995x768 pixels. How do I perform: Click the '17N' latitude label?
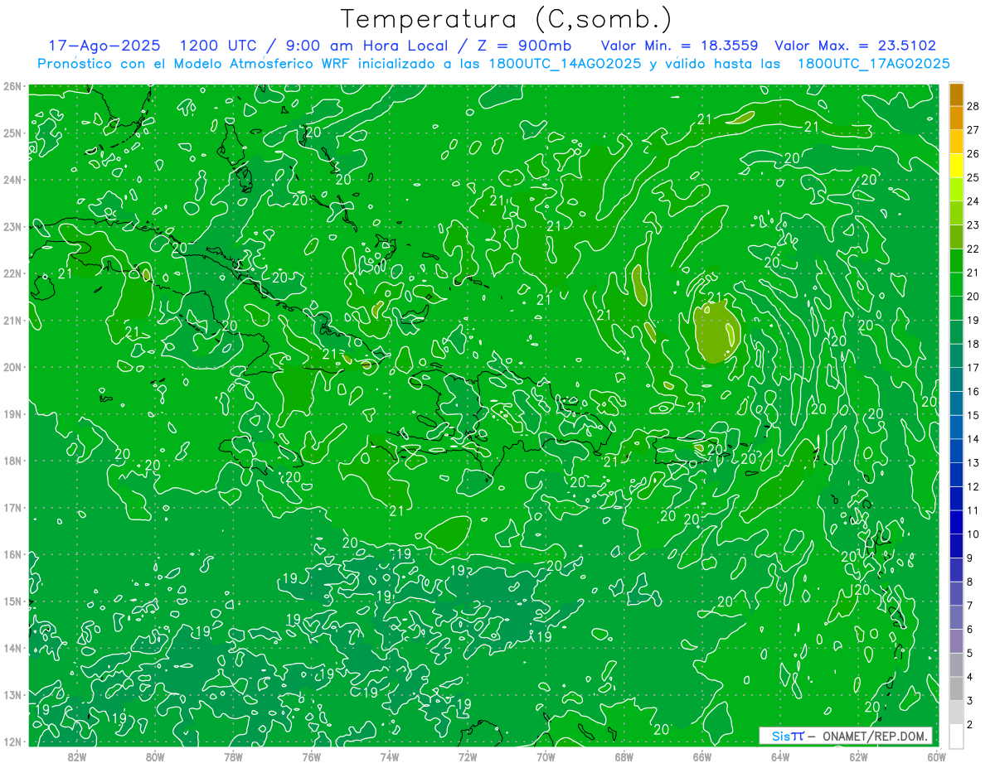(x=12, y=507)
